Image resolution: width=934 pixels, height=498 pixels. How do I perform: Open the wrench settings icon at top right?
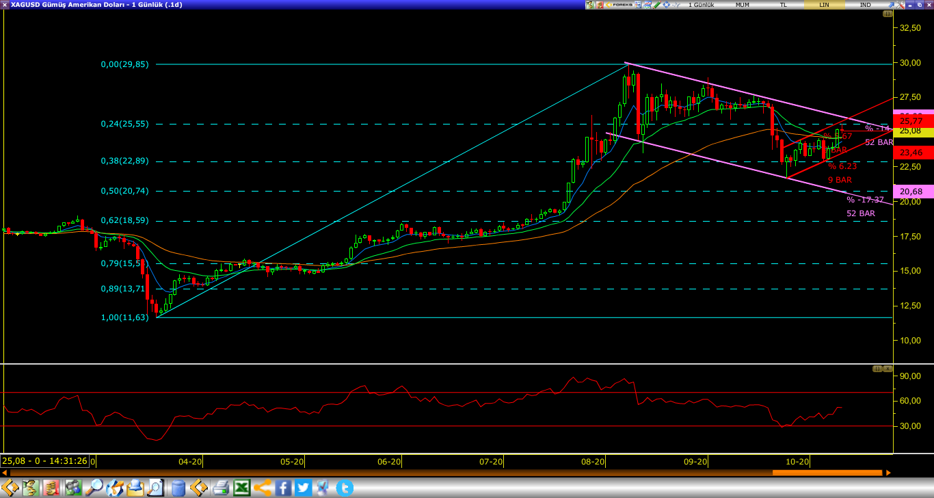[x=900, y=5]
